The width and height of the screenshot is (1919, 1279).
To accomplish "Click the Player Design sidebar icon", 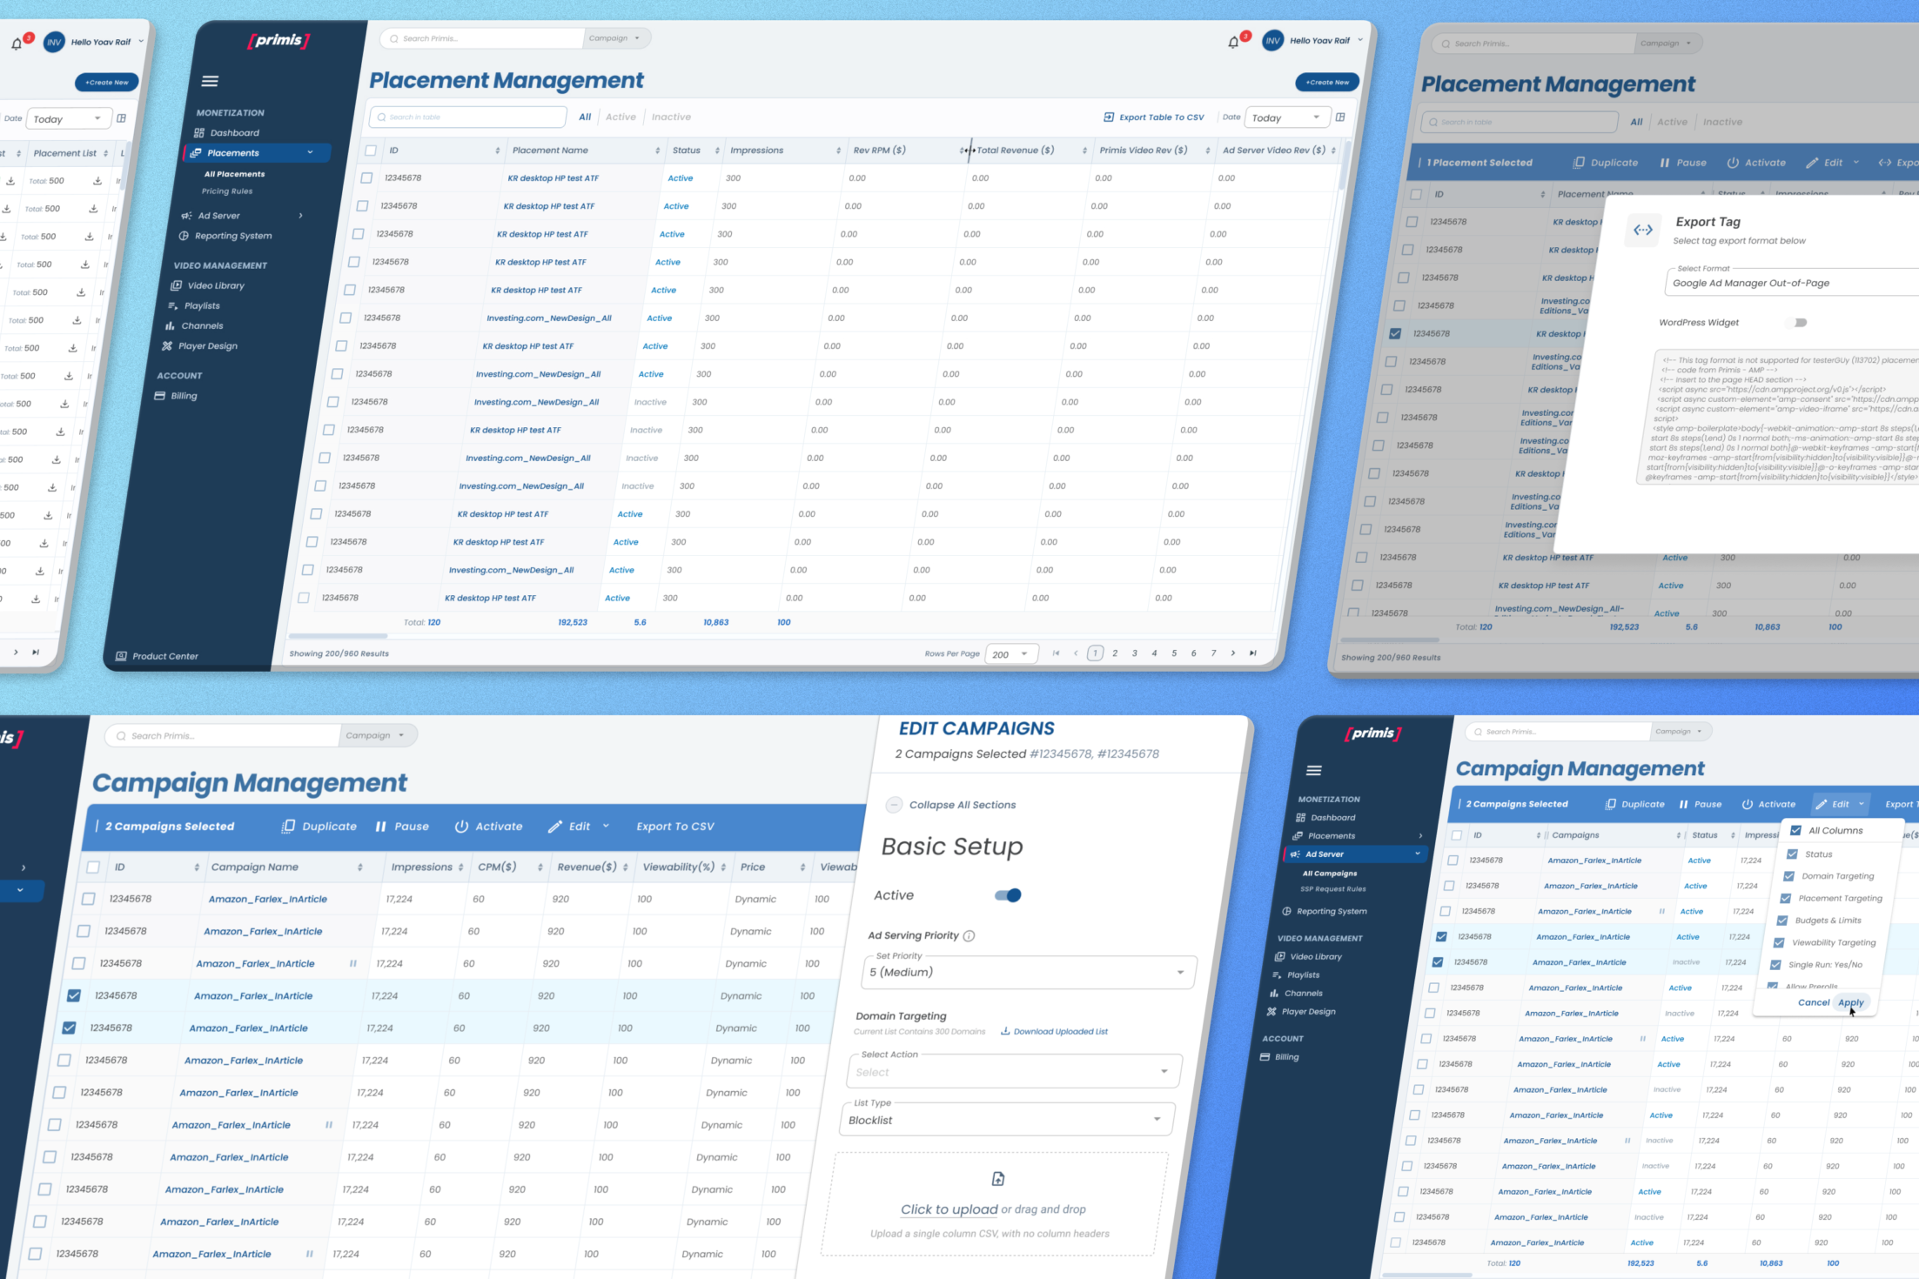I will [x=167, y=346].
